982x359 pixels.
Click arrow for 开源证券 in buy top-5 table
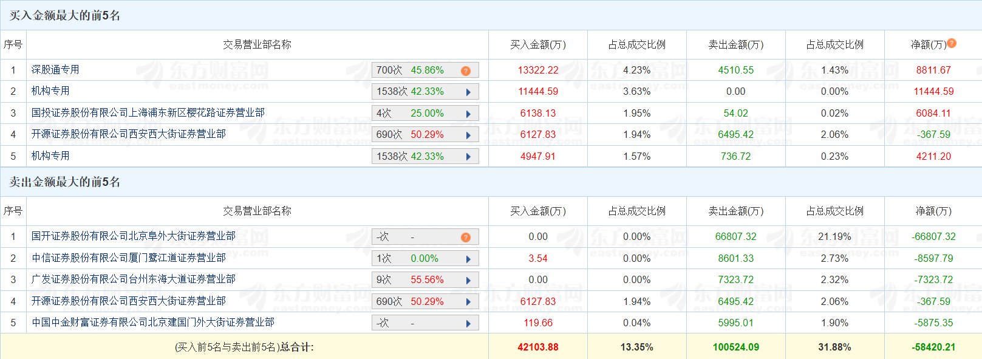coord(468,135)
